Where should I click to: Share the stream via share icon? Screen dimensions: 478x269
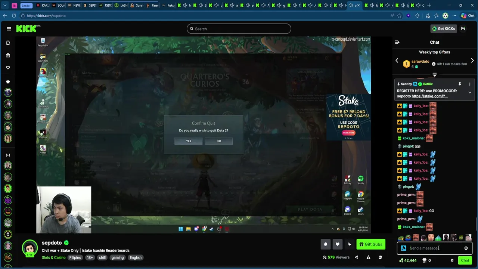tap(356, 257)
